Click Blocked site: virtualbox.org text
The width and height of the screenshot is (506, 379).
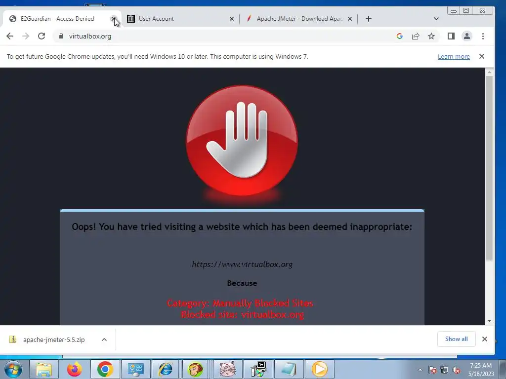(x=242, y=314)
